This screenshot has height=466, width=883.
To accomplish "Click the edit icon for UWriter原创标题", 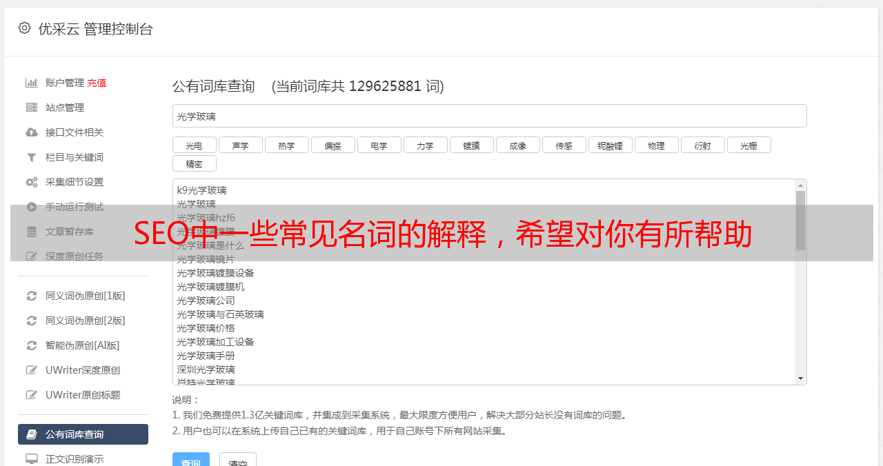I will pos(31,395).
